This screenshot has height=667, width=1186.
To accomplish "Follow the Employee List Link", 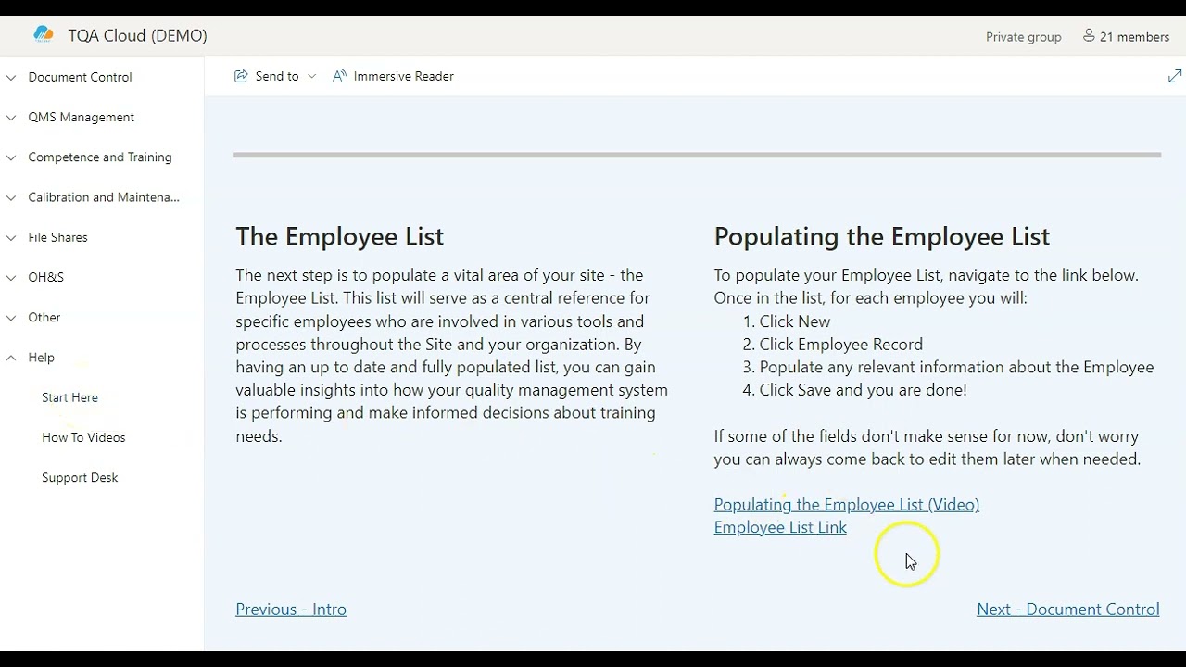I will pyautogui.click(x=780, y=527).
